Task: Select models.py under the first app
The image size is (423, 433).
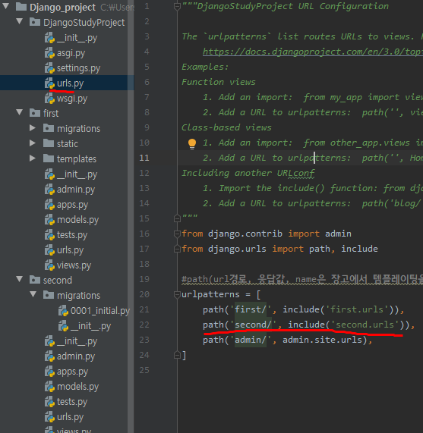Action: (77, 220)
